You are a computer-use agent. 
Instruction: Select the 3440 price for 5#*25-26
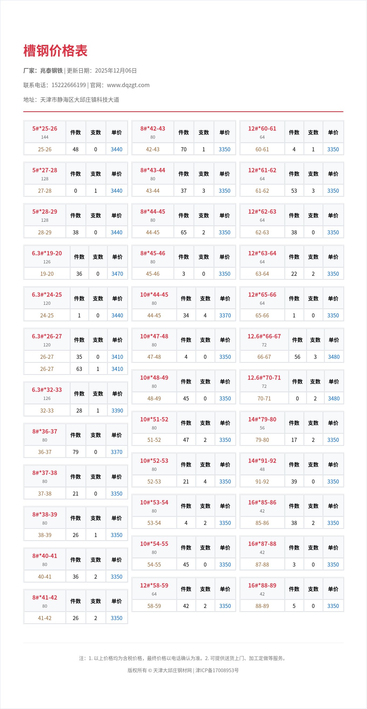point(116,149)
